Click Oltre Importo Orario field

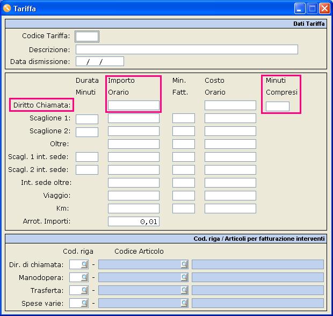[x=134, y=144]
